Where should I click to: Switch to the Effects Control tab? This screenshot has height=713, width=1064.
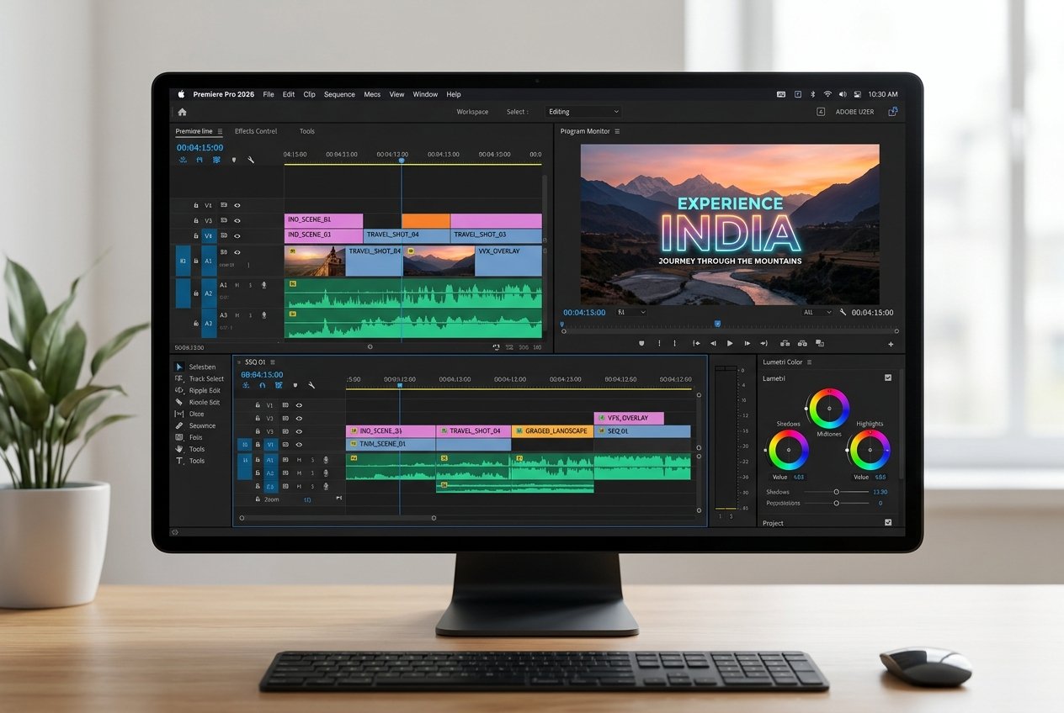tap(256, 131)
